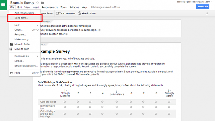Click the folder icon beside the title
215x121 pixels.
pyautogui.click(x=43, y=3)
